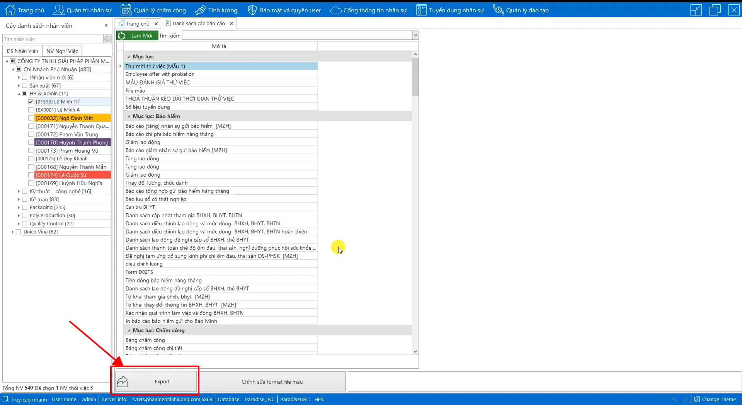
Task: Collapse the Mục lục: Bảo hiểm group
Action: 129,116
